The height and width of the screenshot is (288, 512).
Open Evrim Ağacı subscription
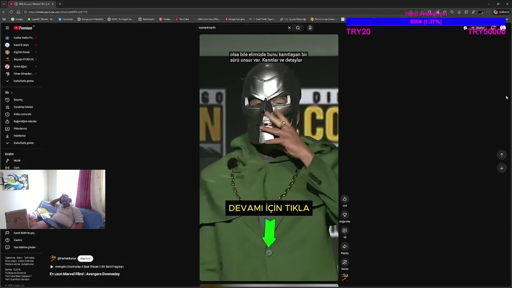click(x=20, y=66)
